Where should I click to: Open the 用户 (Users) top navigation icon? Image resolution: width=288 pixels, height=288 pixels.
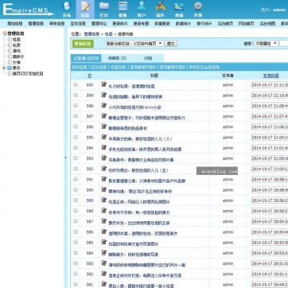click(x=142, y=10)
